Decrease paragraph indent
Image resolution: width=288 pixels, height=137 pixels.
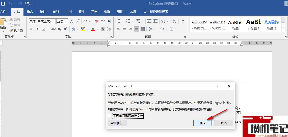point(149,21)
